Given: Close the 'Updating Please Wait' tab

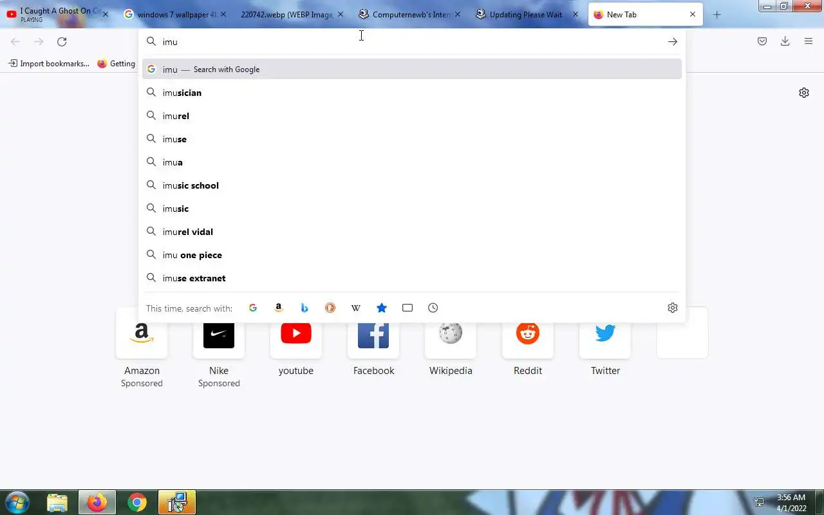Looking at the screenshot, I should pos(576,14).
